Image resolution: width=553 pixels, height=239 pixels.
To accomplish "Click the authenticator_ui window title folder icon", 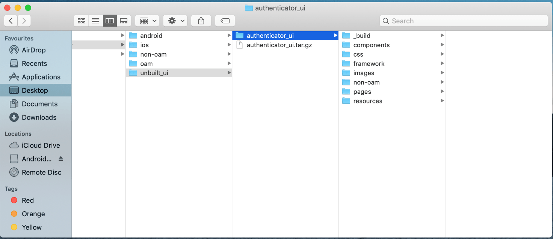I will click(x=249, y=8).
